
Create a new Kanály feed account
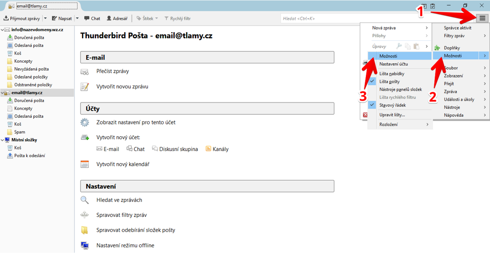[x=217, y=149]
